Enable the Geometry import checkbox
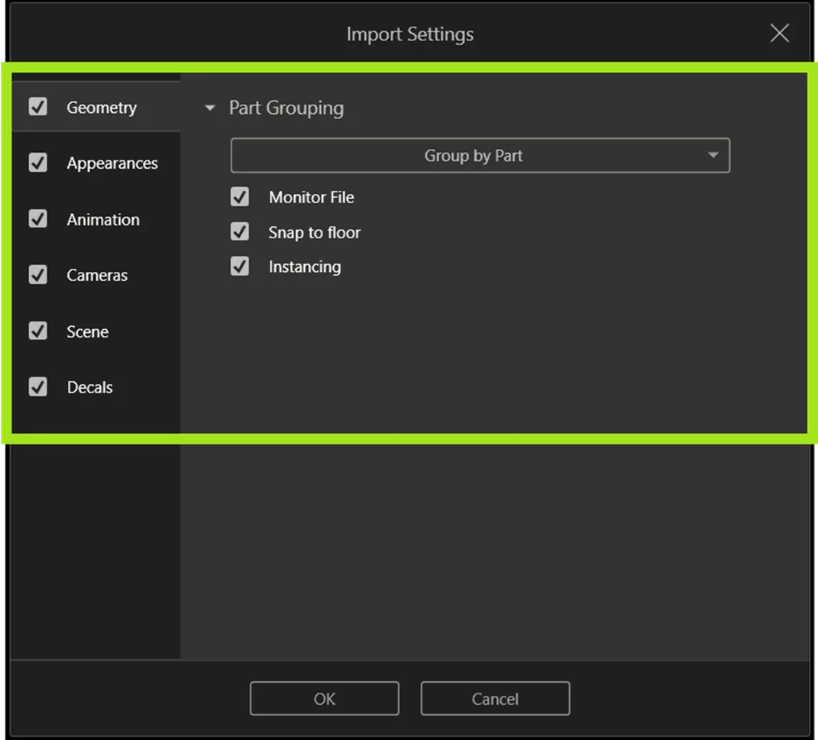Screen dimensions: 818x740 (37, 107)
